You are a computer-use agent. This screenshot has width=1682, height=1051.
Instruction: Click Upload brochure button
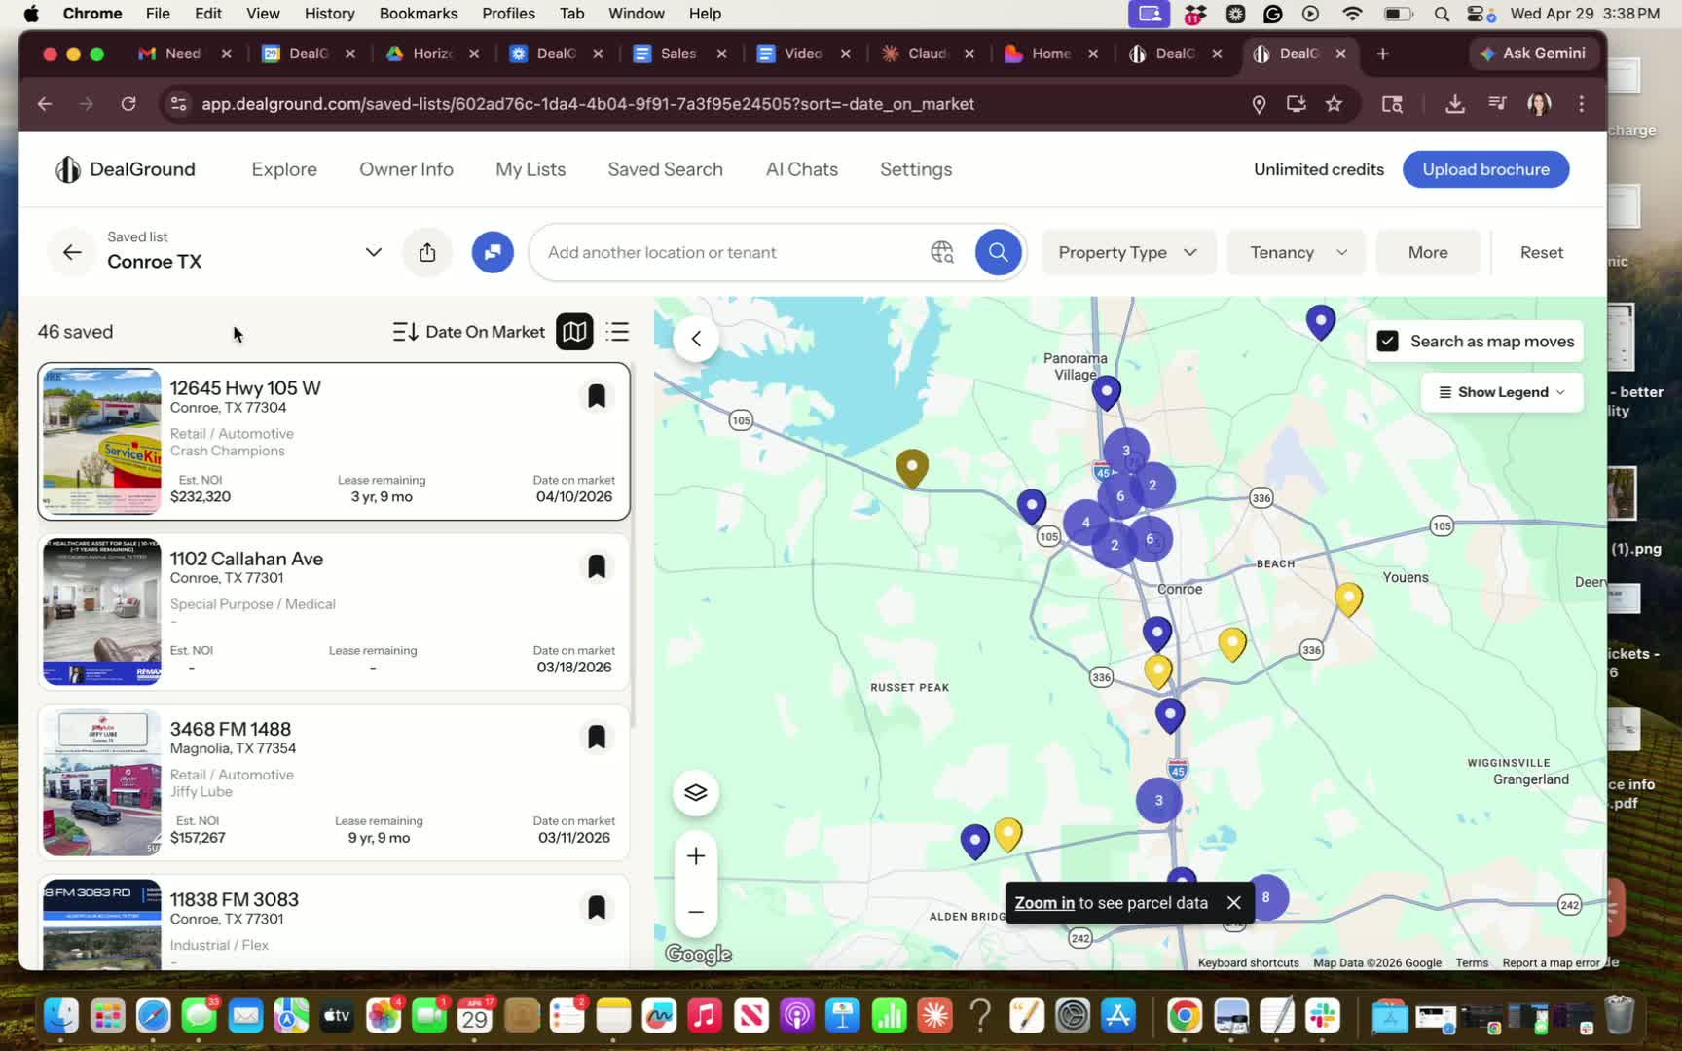point(1485,169)
